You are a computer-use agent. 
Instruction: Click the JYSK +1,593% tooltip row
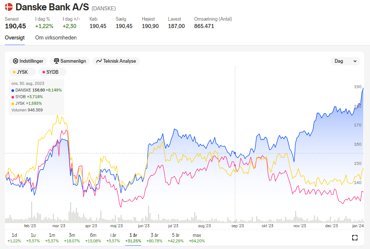point(27,104)
